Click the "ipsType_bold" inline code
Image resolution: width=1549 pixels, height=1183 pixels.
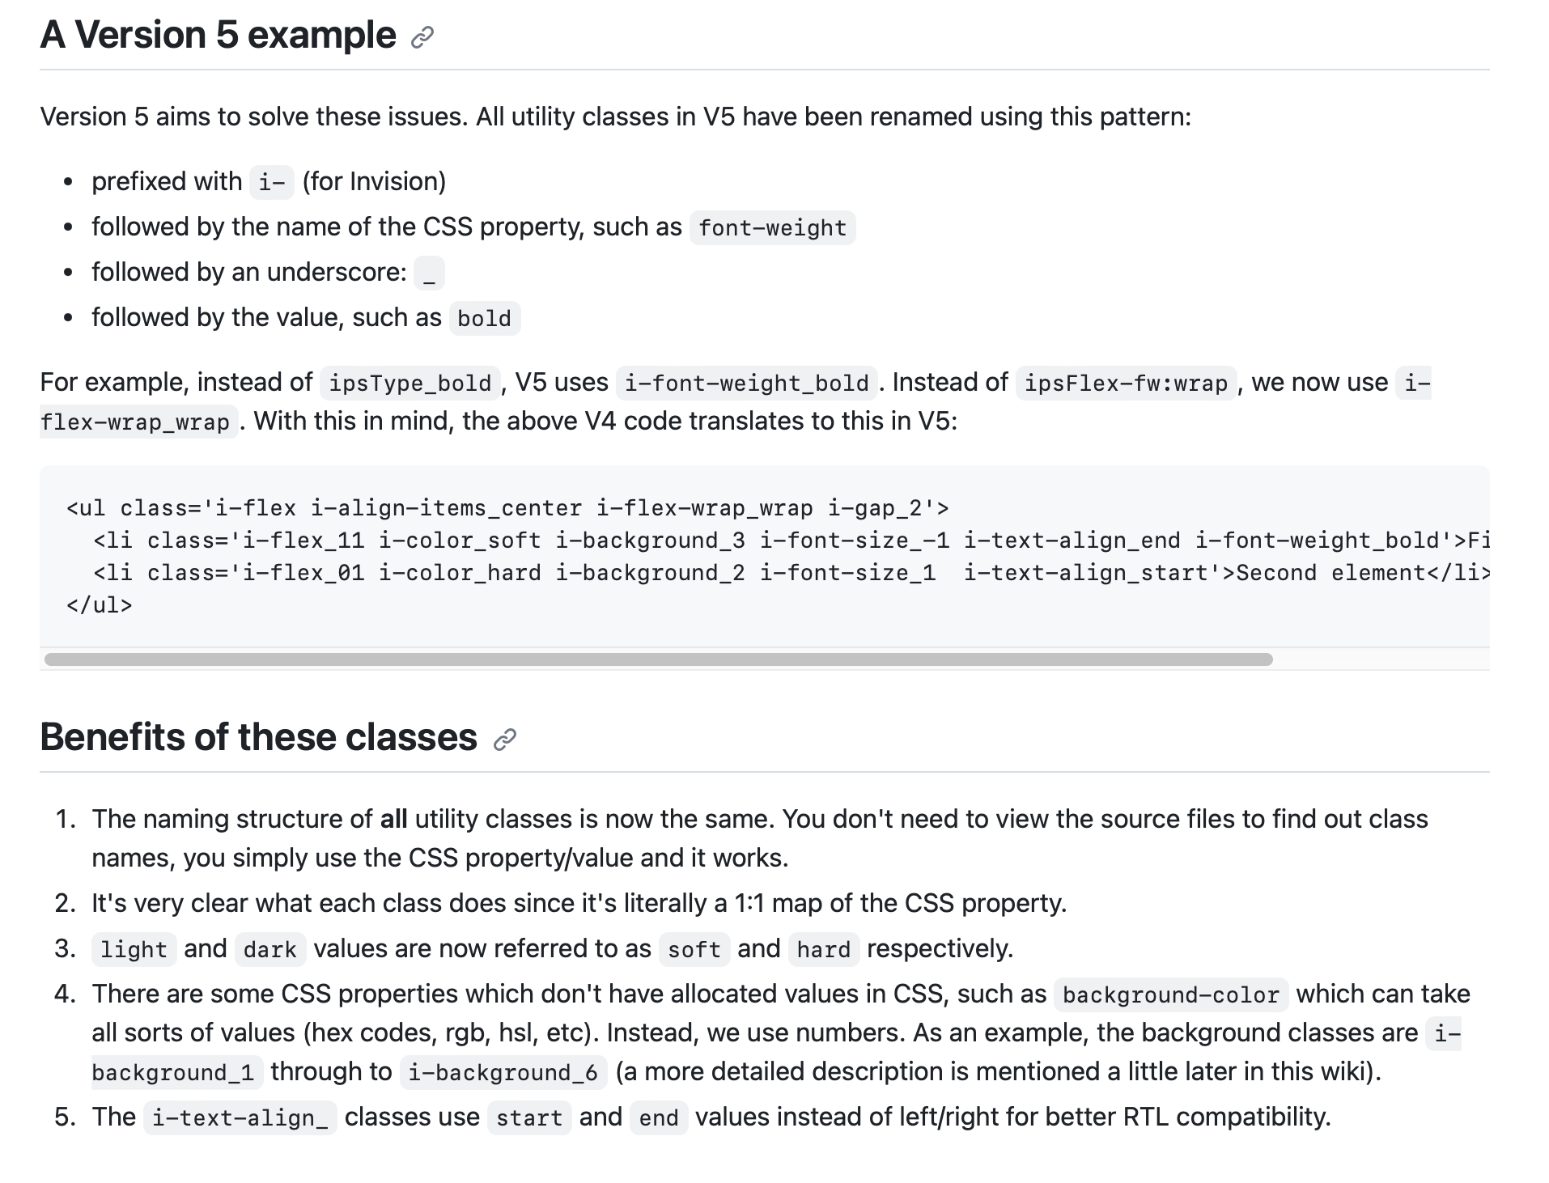pos(410,384)
